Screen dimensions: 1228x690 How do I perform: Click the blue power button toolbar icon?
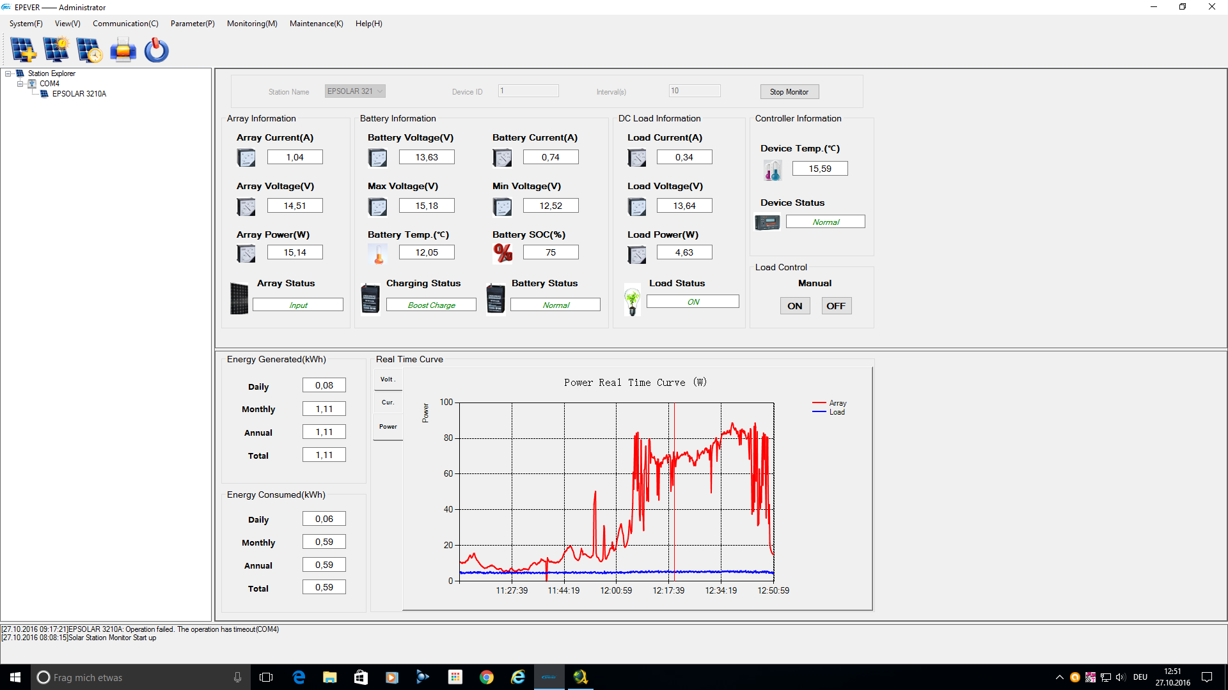[x=156, y=50]
